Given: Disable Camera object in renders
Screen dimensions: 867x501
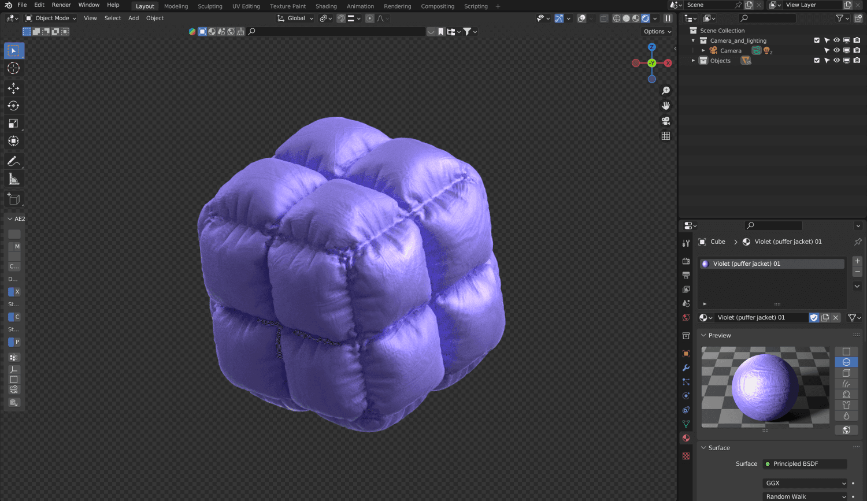Looking at the screenshot, I should tap(857, 50).
